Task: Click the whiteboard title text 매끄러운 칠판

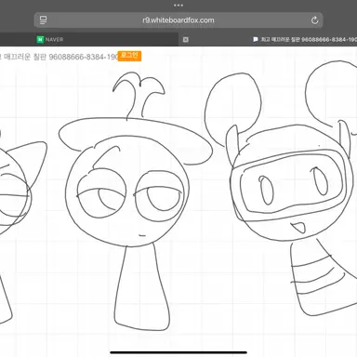Action: click(25, 57)
